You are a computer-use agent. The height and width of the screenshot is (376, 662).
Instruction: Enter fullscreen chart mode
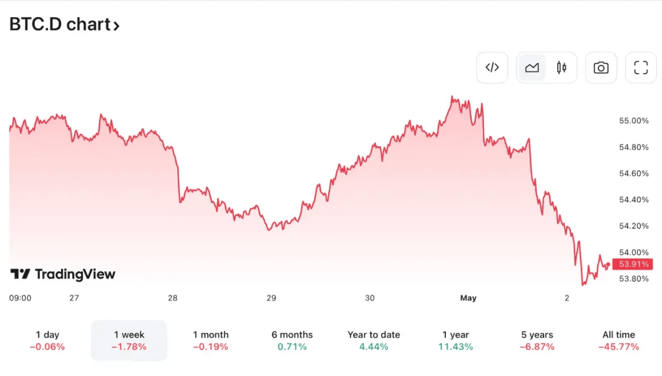click(x=641, y=68)
